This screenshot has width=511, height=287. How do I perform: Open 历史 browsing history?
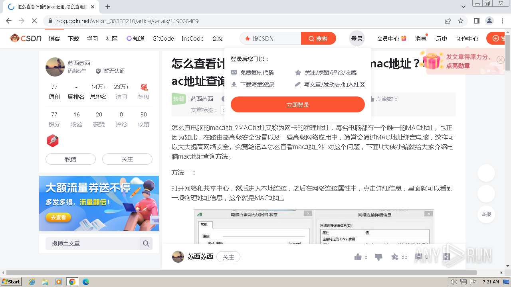point(442,39)
